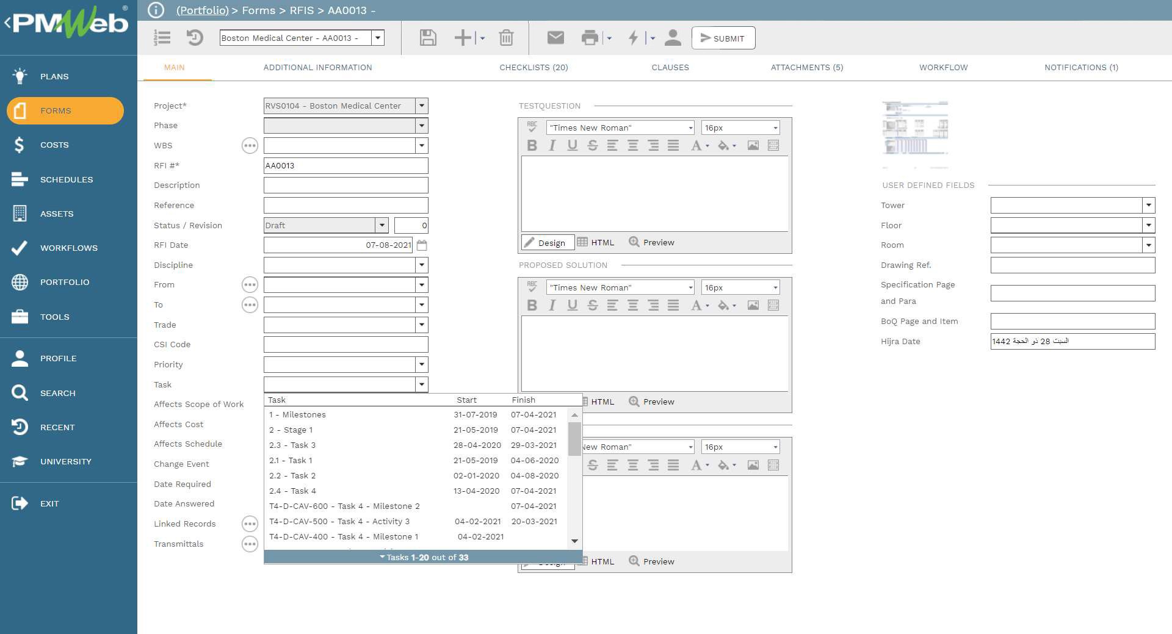Click the SUBMIT button
The image size is (1172, 634).
coord(723,38)
